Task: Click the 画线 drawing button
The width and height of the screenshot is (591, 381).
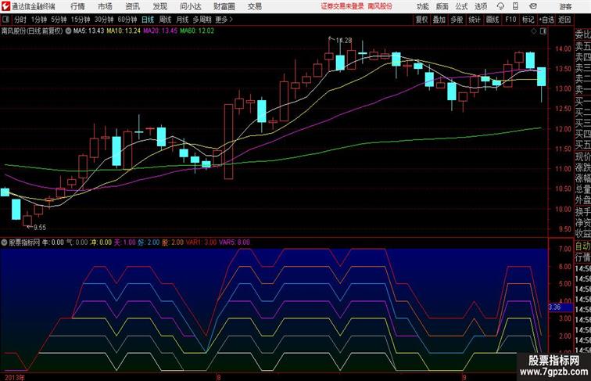Action: click(492, 20)
